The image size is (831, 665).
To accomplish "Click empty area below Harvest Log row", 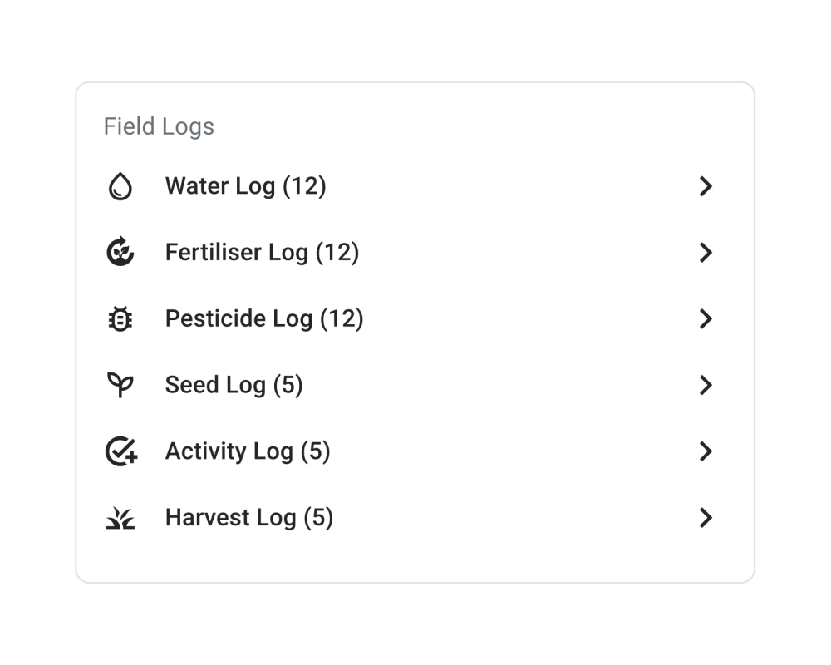I will pos(415,566).
